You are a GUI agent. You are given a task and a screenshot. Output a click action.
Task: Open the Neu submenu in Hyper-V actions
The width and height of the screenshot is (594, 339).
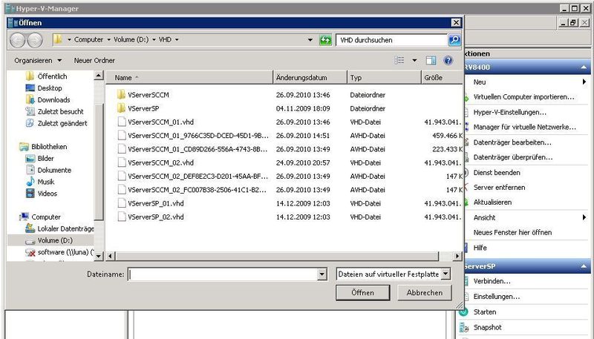(584, 82)
